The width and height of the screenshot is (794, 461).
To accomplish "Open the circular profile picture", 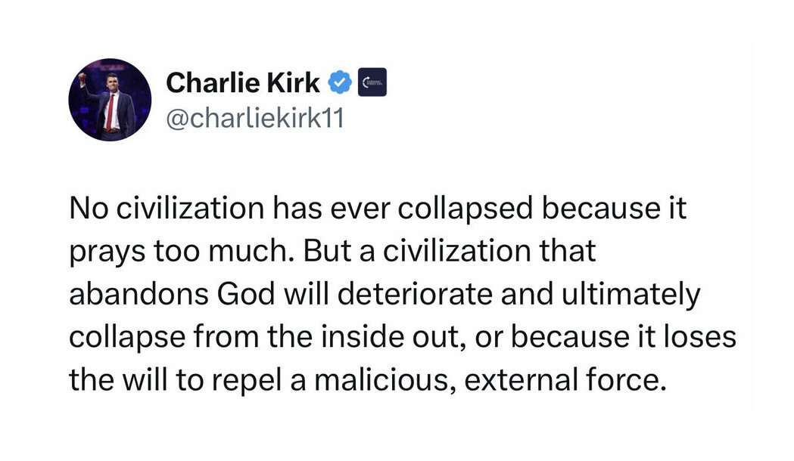I will tap(110, 99).
